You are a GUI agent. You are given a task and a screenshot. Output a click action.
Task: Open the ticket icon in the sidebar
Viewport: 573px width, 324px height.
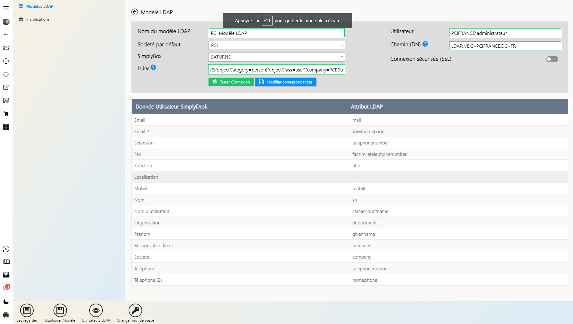[6, 48]
